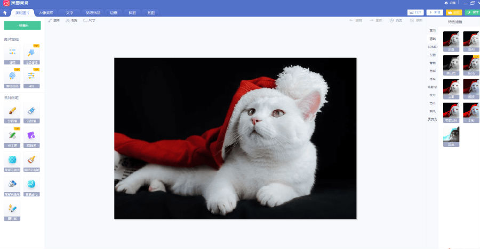Open the 边框 tab
The width and height of the screenshot is (480, 249).
coord(114,13)
